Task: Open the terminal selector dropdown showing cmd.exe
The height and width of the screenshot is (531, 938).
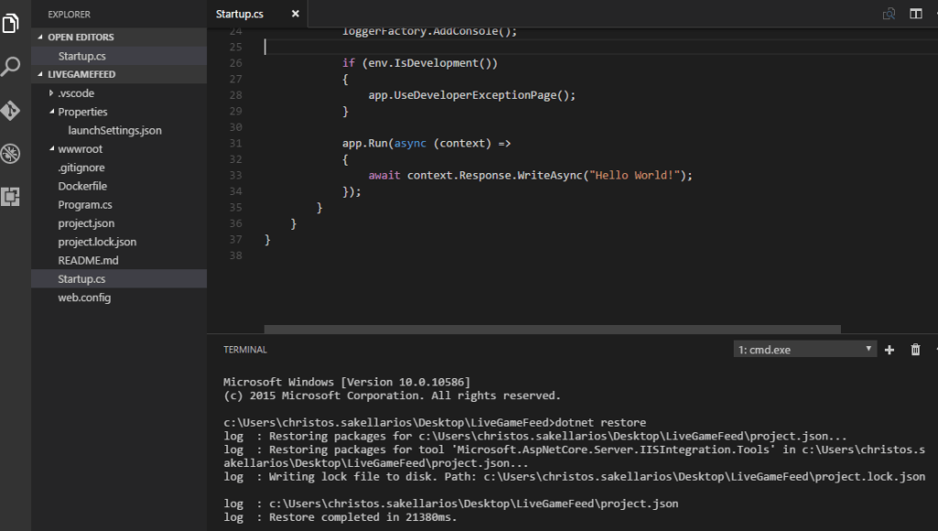Action: click(804, 349)
